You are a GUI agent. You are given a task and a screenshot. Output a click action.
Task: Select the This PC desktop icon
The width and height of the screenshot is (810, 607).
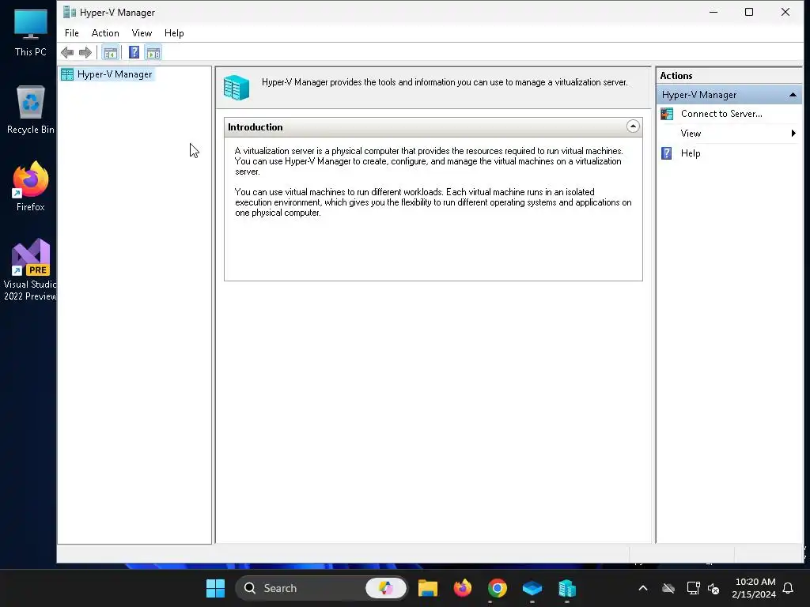(31, 32)
